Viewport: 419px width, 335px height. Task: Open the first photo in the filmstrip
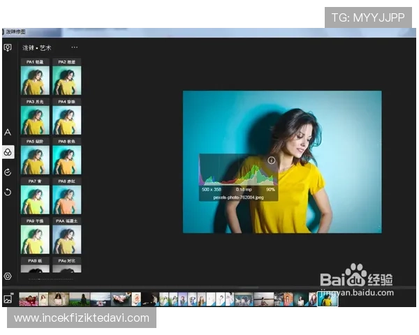click(x=28, y=299)
